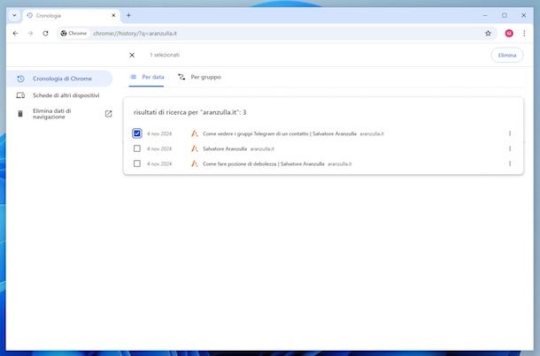Uncheck the Telegram groups history entry

pyautogui.click(x=137, y=133)
